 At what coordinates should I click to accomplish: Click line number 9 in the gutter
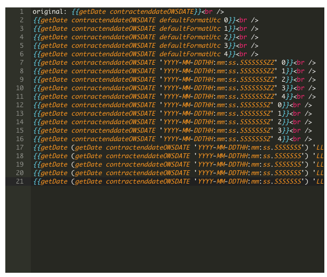[22, 80]
